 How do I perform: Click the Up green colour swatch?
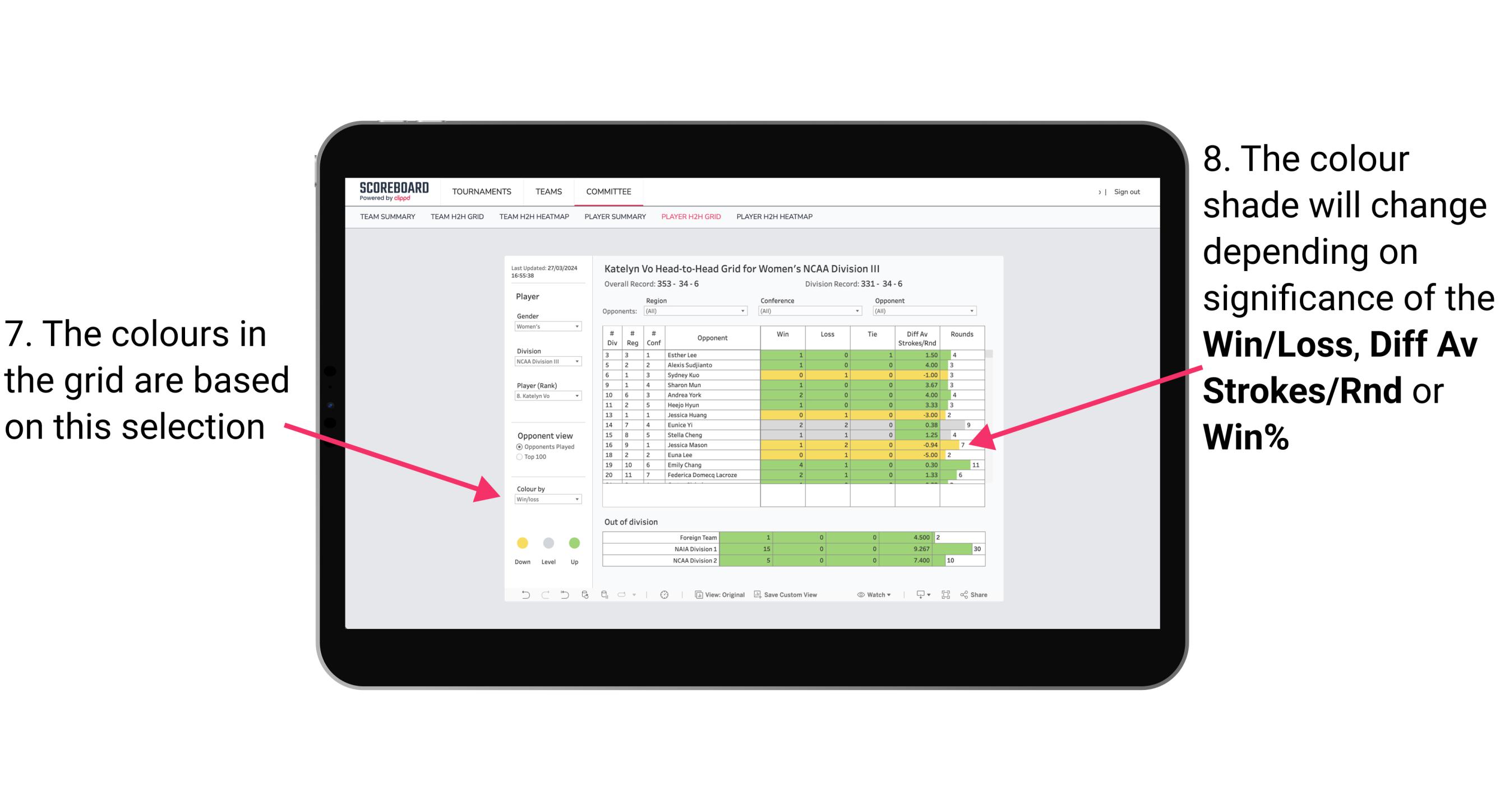click(574, 543)
